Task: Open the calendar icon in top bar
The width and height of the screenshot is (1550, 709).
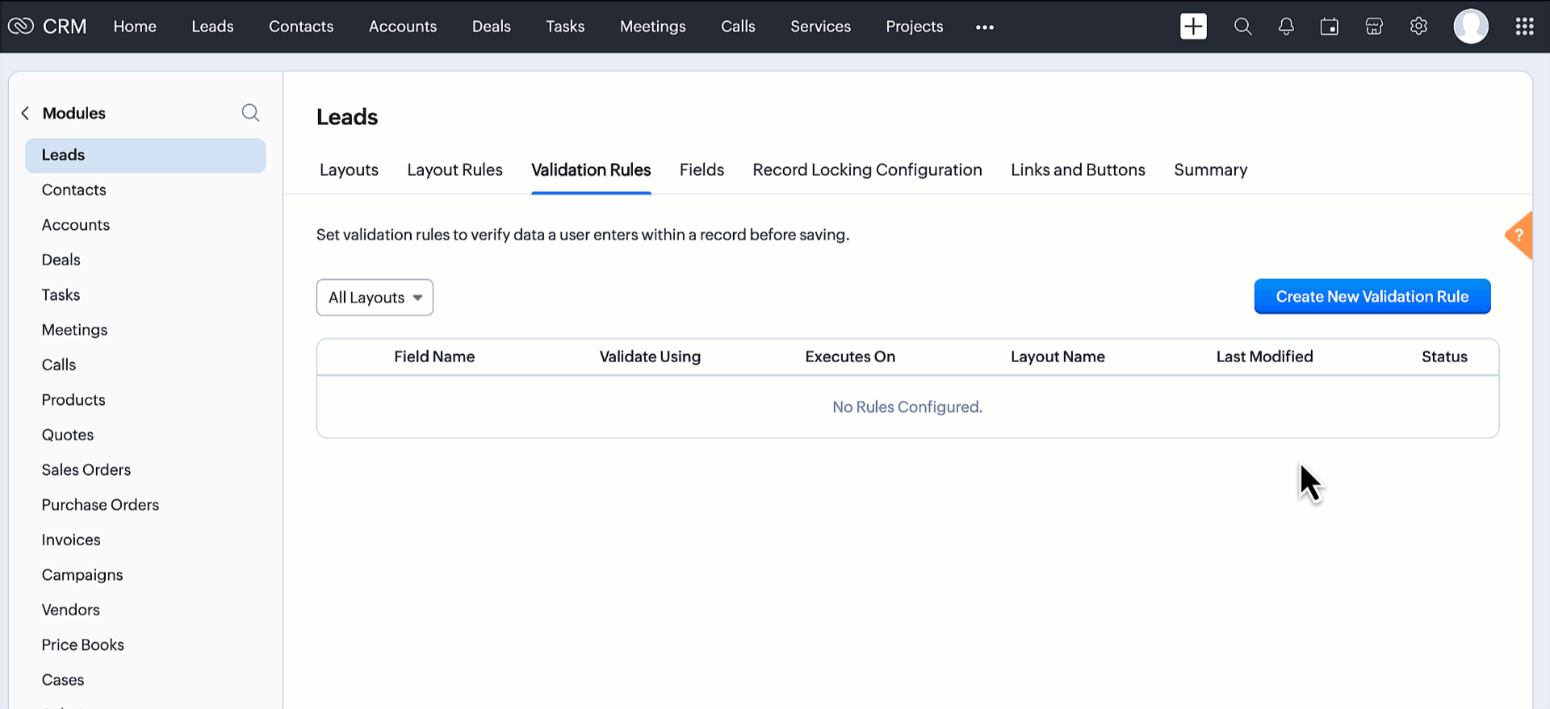Action: click(1329, 27)
